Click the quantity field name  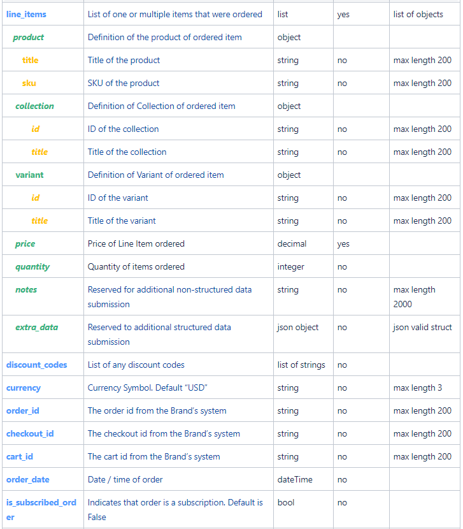(32, 267)
